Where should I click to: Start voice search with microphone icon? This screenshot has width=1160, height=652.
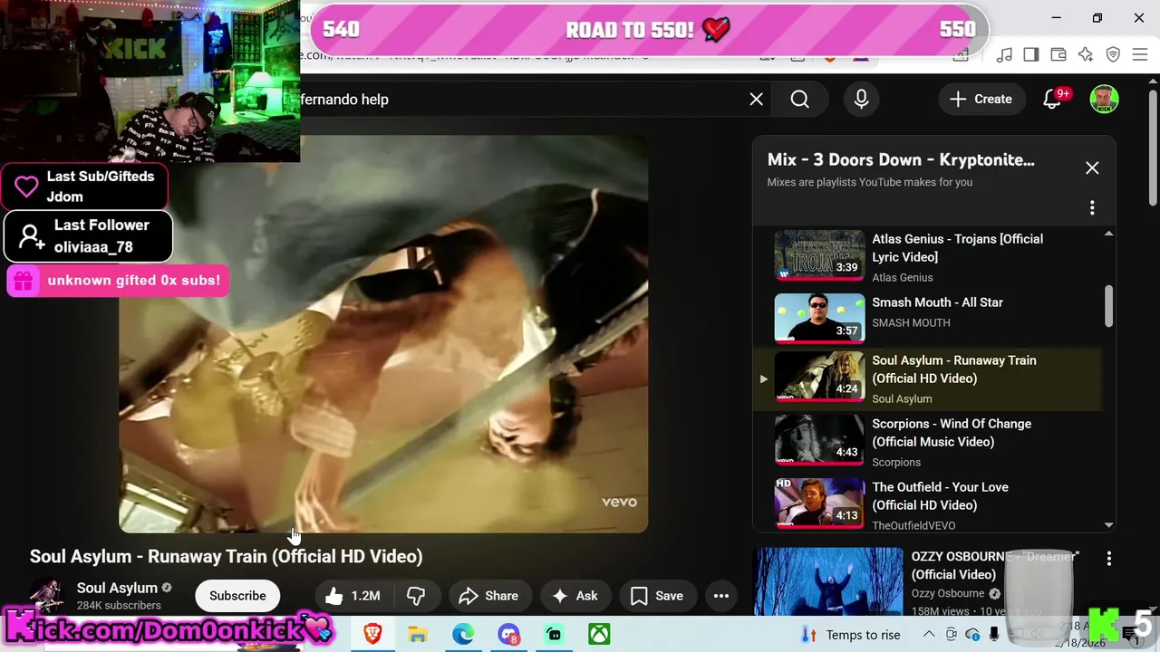[x=861, y=100]
